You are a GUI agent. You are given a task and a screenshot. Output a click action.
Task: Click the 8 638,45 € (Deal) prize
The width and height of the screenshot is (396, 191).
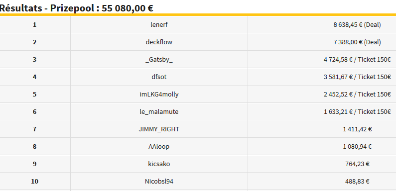pos(357,24)
